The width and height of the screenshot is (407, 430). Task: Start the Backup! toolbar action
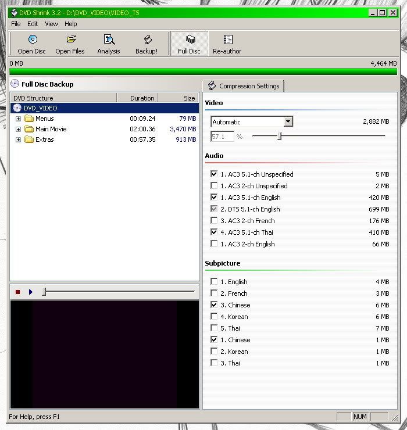[x=147, y=40]
